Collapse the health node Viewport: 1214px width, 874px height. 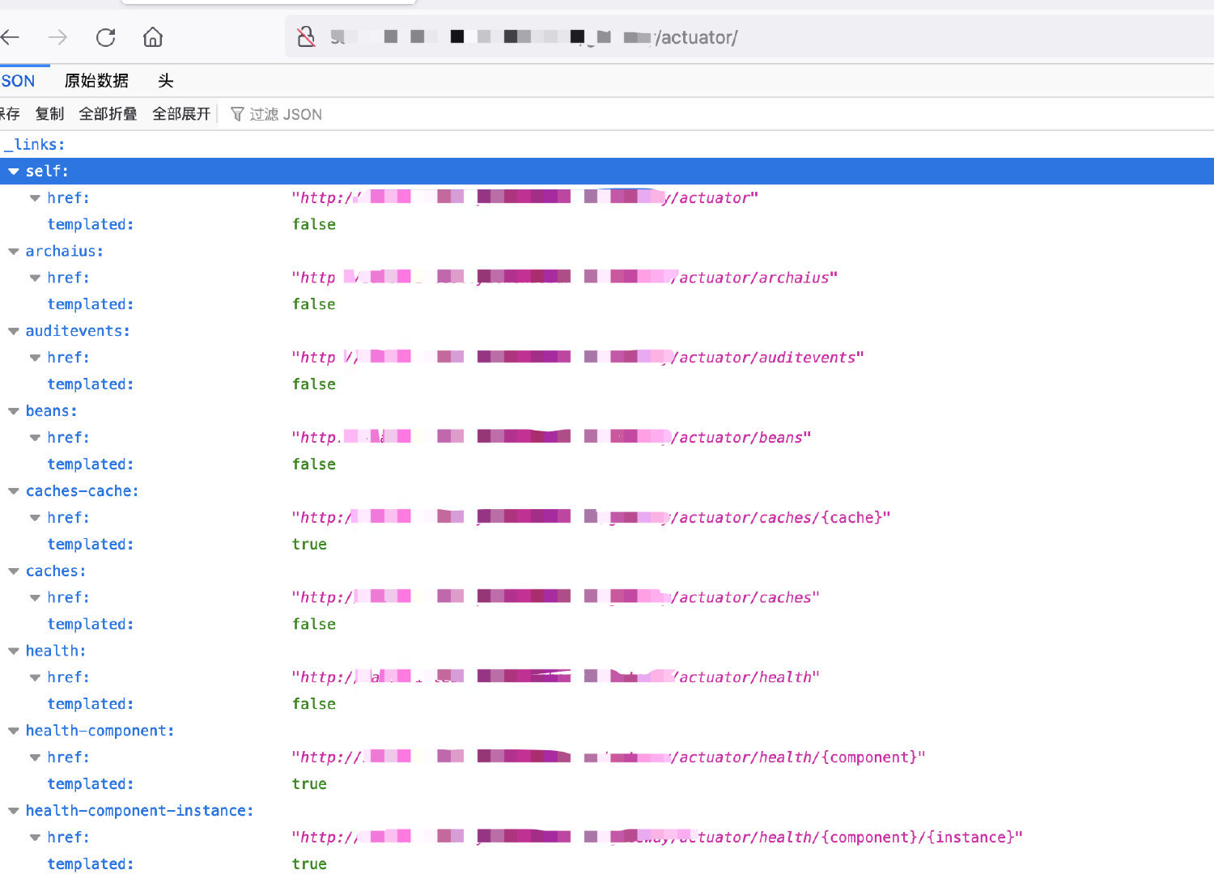pyautogui.click(x=14, y=651)
